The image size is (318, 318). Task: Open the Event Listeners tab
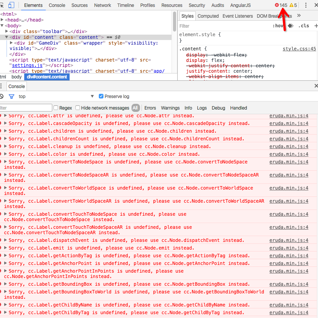click(x=238, y=16)
